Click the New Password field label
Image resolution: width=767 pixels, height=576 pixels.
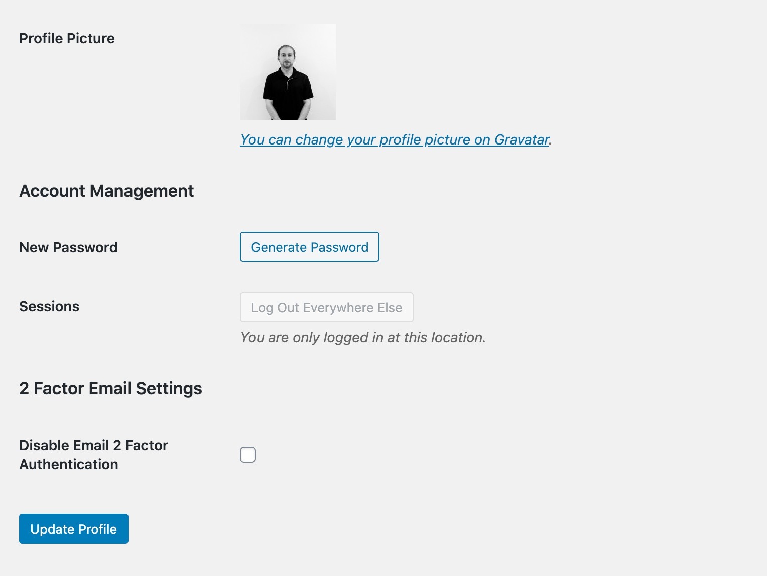pyautogui.click(x=68, y=247)
